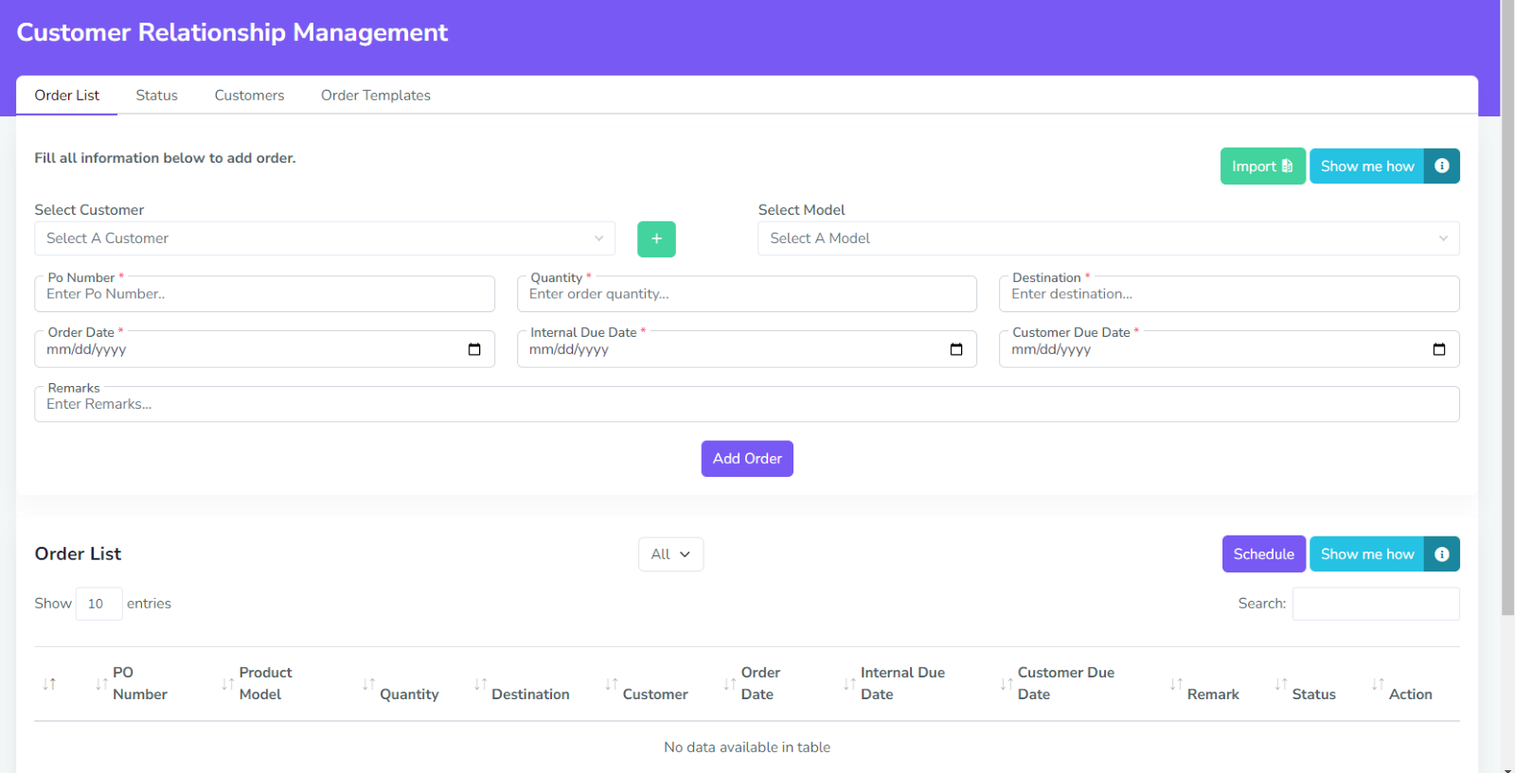Sort table by Quantity column
This screenshot has width=1515, height=773.
click(x=409, y=694)
